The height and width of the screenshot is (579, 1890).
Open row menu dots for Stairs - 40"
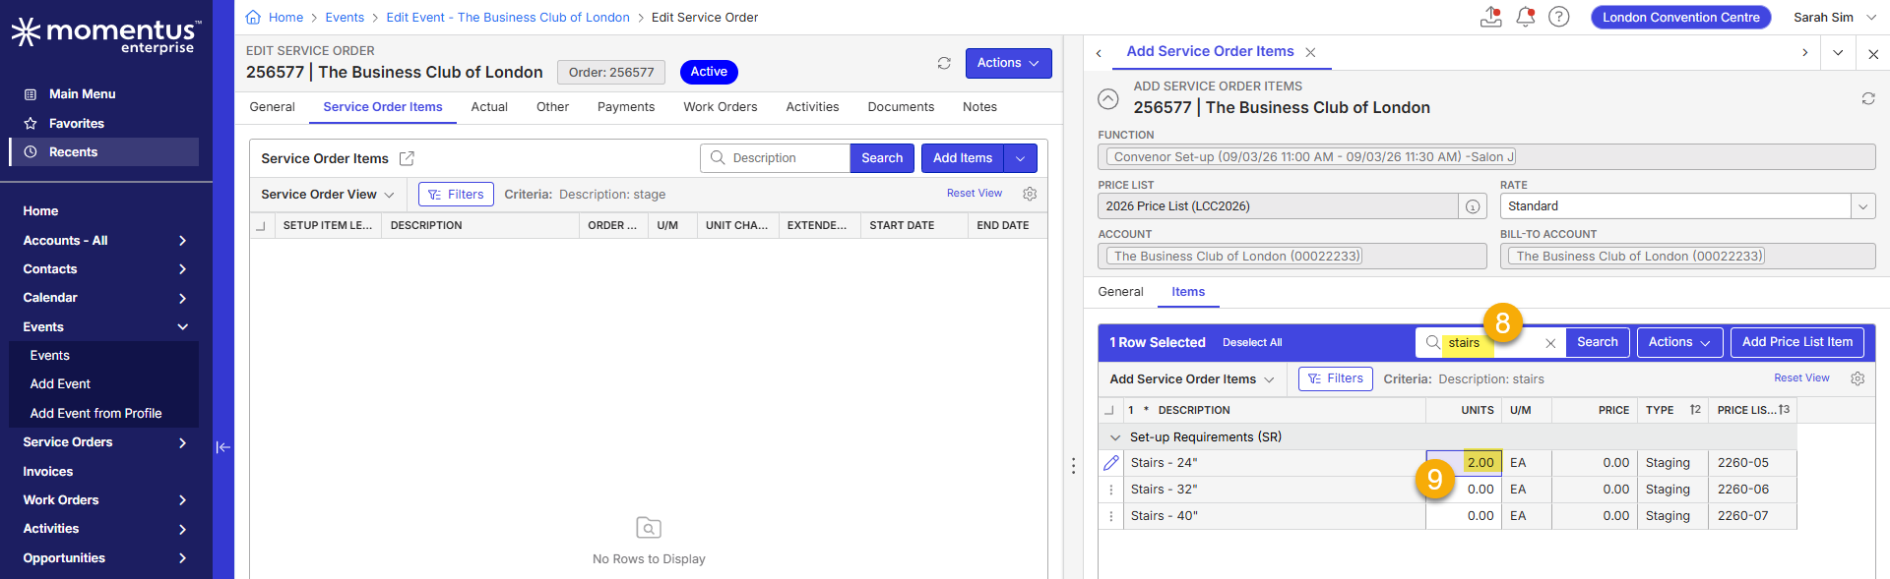1111,516
